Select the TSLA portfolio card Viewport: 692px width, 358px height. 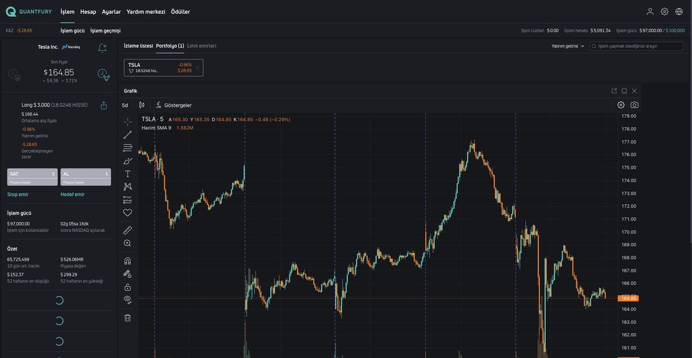[163, 67]
